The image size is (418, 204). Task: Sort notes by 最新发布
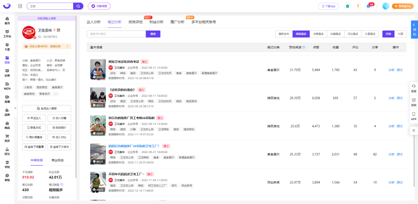[x=284, y=34]
